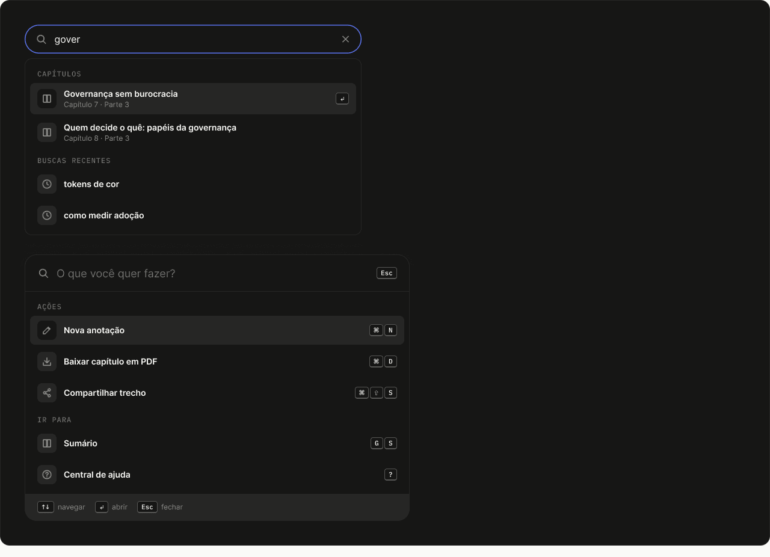Click the book icon beside Sumário

[47, 443]
